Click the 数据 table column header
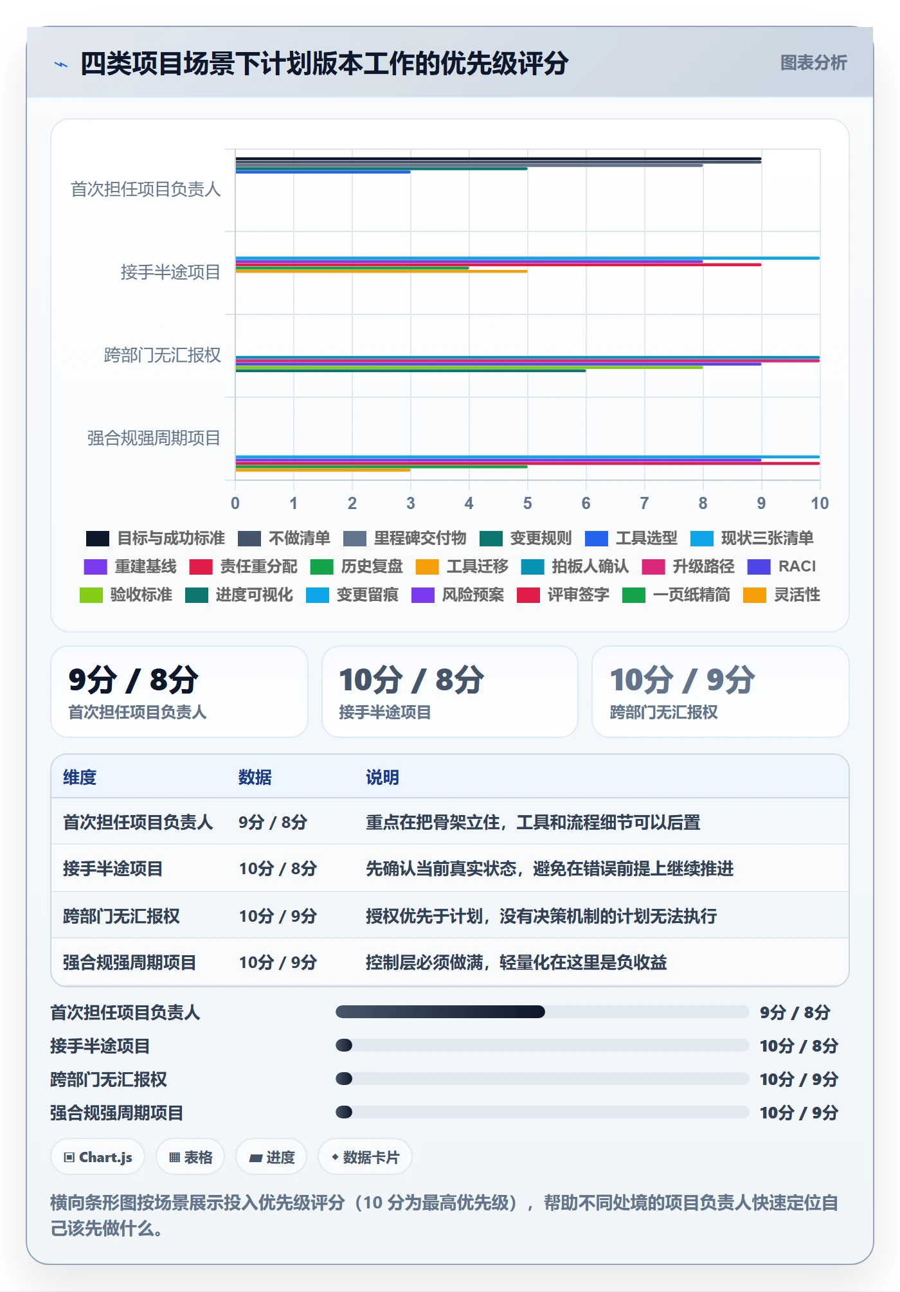 click(x=255, y=777)
